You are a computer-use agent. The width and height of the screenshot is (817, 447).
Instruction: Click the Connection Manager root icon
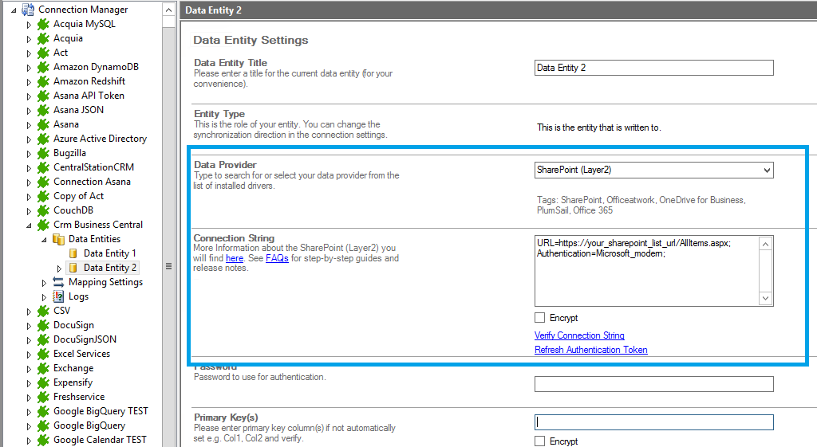(28, 10)
